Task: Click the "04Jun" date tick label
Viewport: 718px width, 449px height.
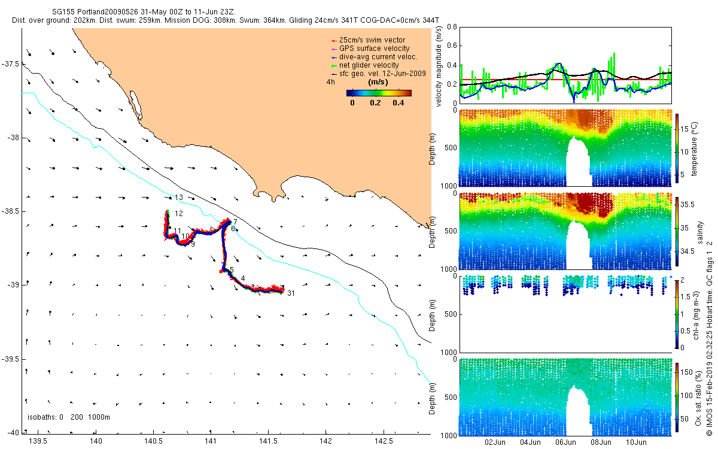Action: [x=531, y=442]
